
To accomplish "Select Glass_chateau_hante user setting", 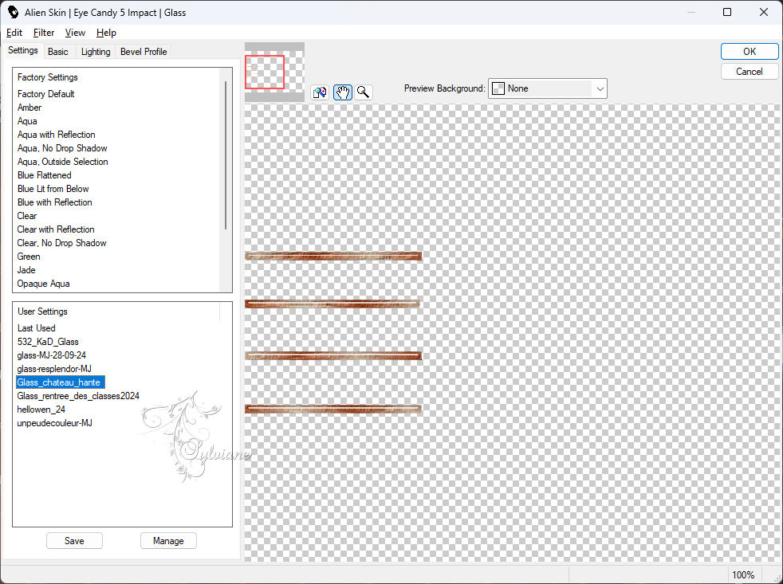I will 60,382.
